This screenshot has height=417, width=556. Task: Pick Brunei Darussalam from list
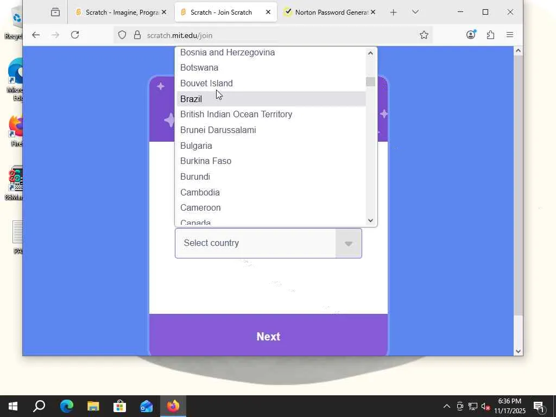(x=271, y=130)
